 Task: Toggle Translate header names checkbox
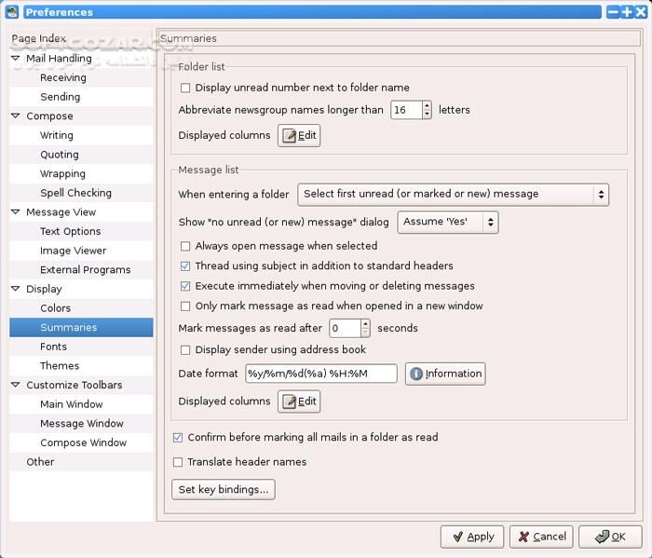click(178, 462)
